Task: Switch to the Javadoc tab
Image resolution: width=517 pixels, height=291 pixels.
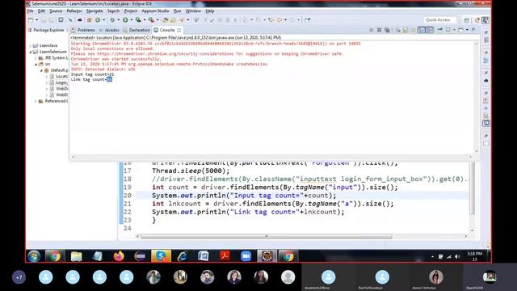Action: click(109, 30)
